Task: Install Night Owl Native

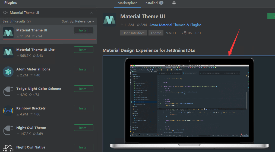Action: click(84, 147)
